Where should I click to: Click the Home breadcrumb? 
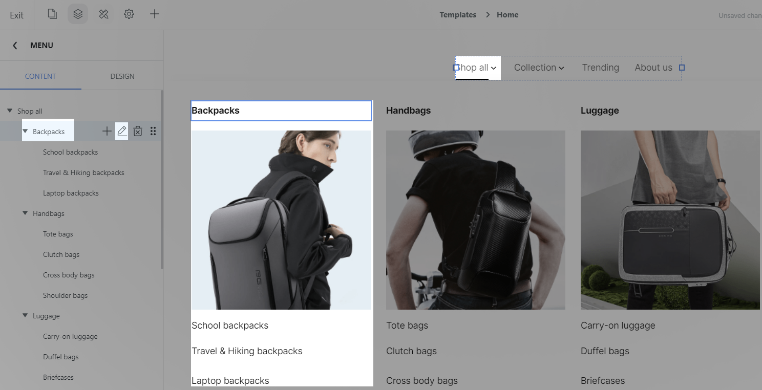tap(507, 15)
